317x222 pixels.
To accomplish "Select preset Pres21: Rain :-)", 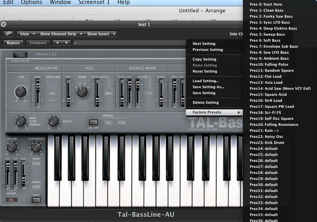I will [264, 131].
